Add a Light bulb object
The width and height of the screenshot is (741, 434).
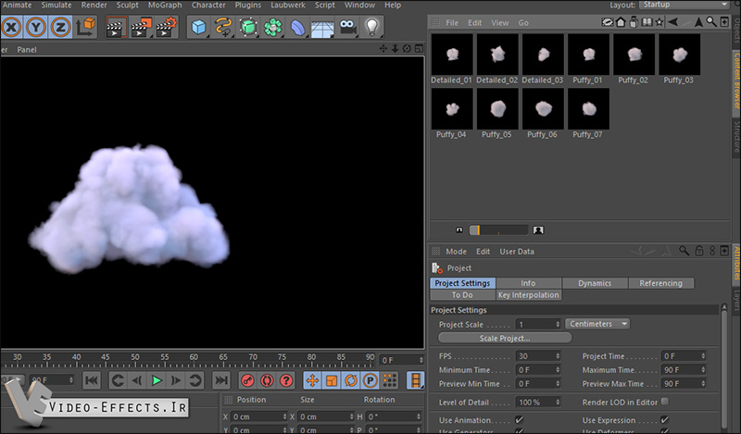coord(372,27)
